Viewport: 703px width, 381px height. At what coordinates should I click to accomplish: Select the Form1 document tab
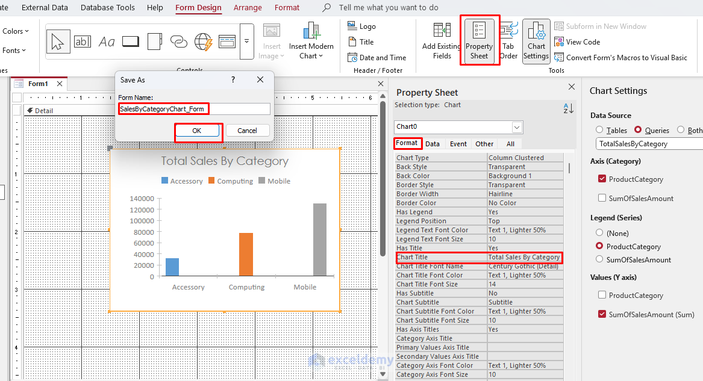(x=37, y=84)
